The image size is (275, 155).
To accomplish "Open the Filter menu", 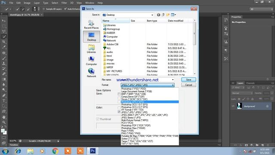I will (64, 3).
